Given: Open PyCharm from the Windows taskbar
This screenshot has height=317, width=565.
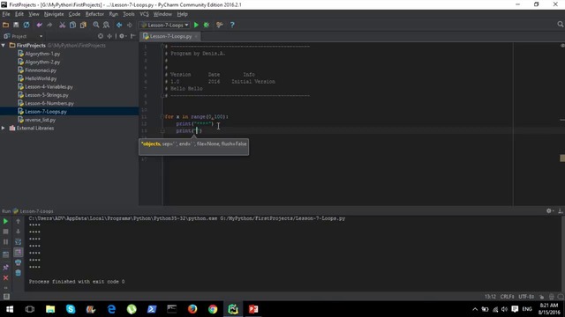Looking at the screenshot, I should coord(233,309).
